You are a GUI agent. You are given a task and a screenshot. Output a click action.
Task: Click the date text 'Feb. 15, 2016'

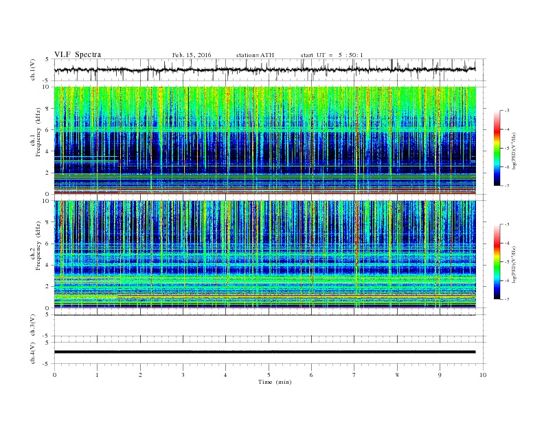coord(192,55)
